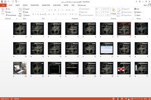This screenshot has width=151, height=100.
Task: Click the Normal view icon in status bar
Action: (114, 99)
